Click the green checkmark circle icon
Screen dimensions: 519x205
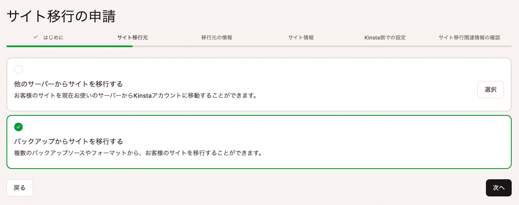tap(18, 127)
